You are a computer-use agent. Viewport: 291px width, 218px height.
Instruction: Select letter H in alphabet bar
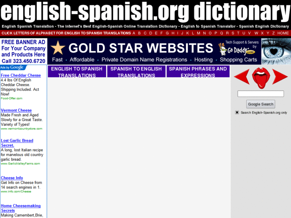[173, 33]
